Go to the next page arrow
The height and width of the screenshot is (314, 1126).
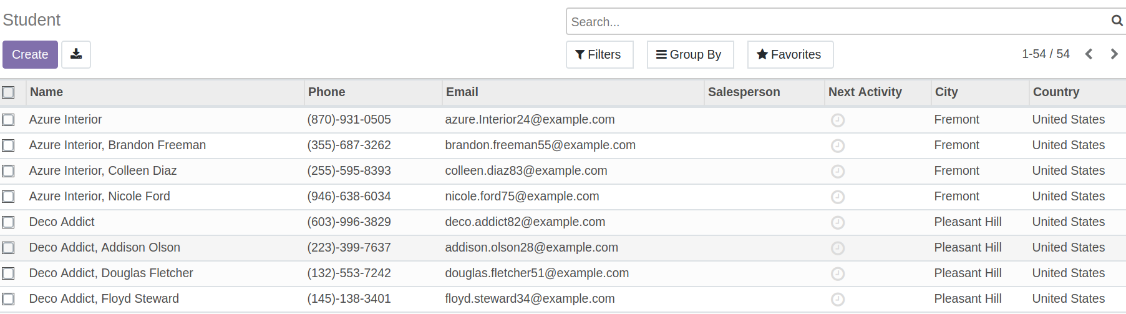pyautogui.click(x=1114, y=54)
